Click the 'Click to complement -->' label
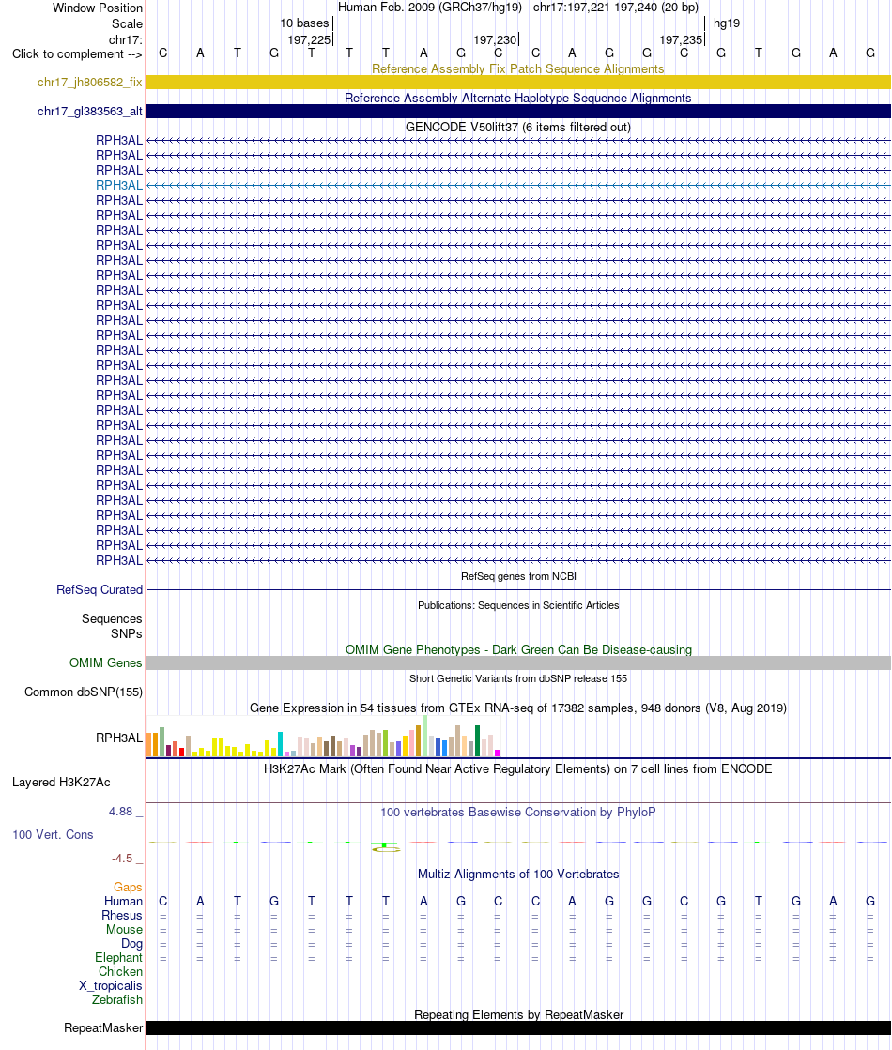Image resolution: width=892 pixels, height=1050 pixels. [77, 54]
